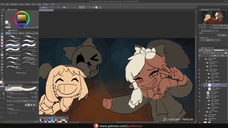The width and height of the screenshot is (228, 128).
Task: Toggle visibility of the BG folder
Action: (199, 112)
